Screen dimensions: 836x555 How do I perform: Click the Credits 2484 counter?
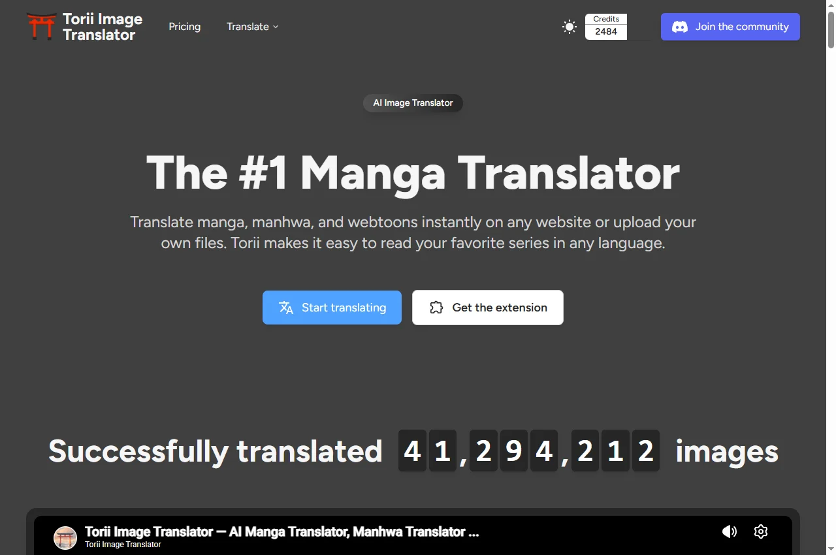click(606, 27)
